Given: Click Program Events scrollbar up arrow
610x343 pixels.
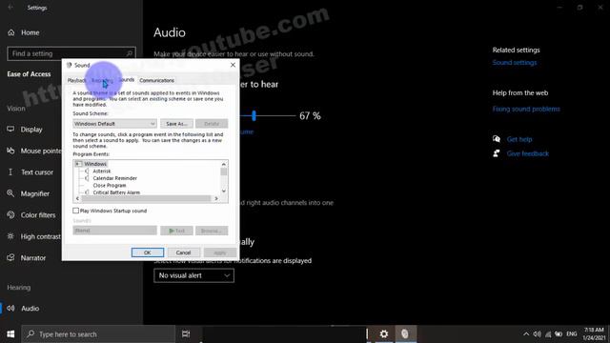Looking at the screenshot, I should 224,164.
